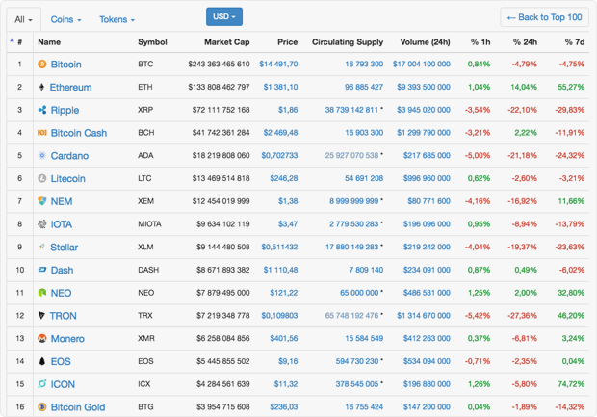
Task: Open the All filter dropdown tab
Action: [24, 19]
